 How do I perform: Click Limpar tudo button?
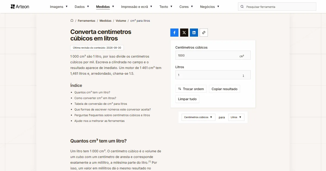(187, 99)
